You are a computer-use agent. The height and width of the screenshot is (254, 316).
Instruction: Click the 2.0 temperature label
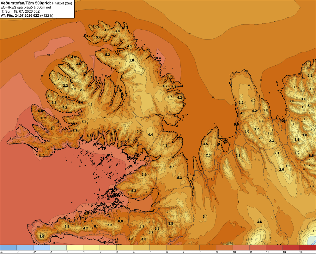click(x=282, y=169)
